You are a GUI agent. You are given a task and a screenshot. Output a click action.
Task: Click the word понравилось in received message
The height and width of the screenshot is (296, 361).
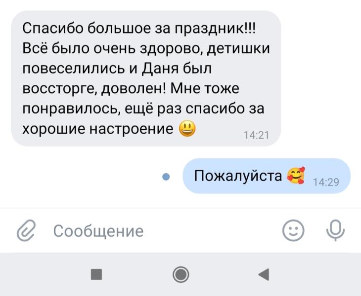click(x=71, y=109)
